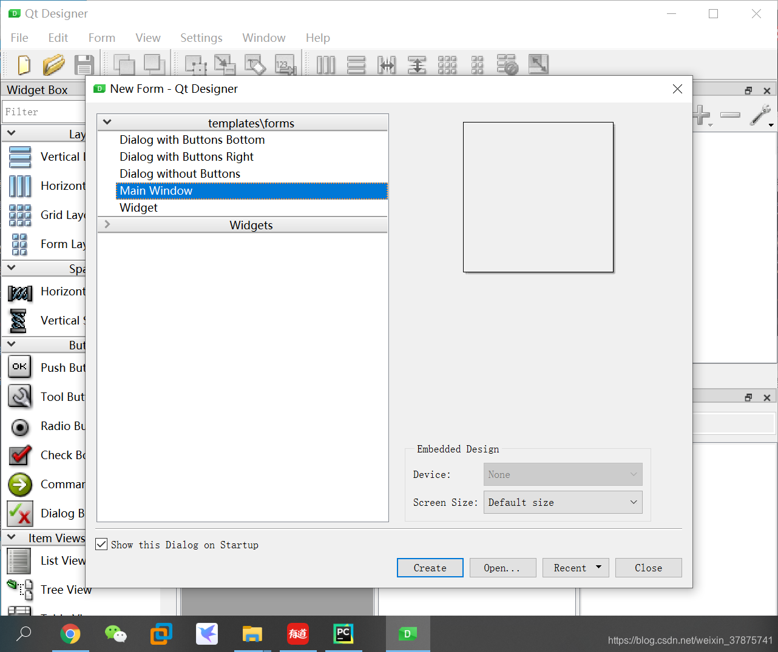This screenshot has width=778, height=652.
Task: Select Form Layout widget icon
Action: (19, 244)
